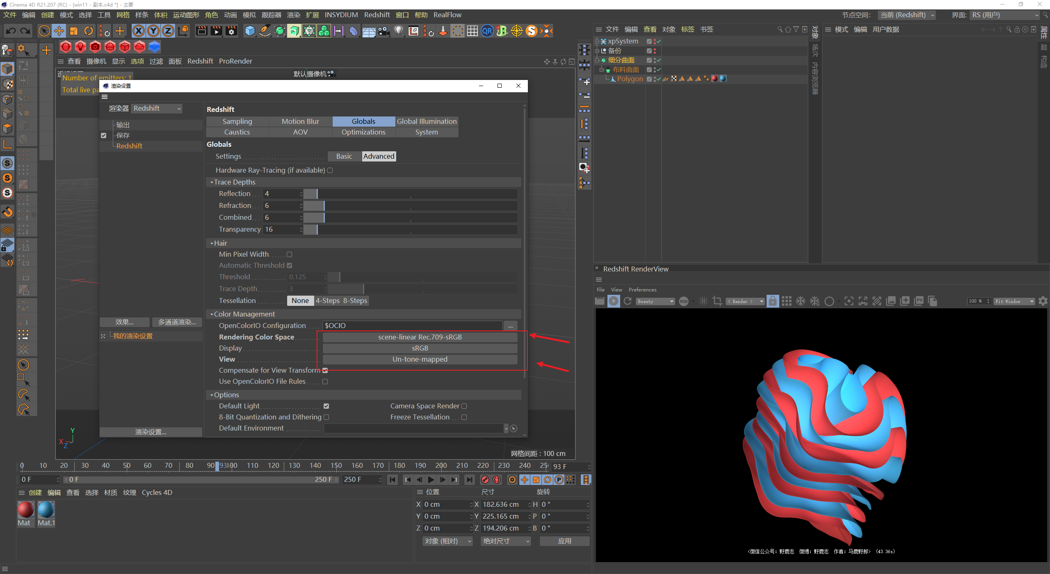The image size is (1050, 574).
Task: Click the OCIO browse ellipsis button
Action: [510, 326]
